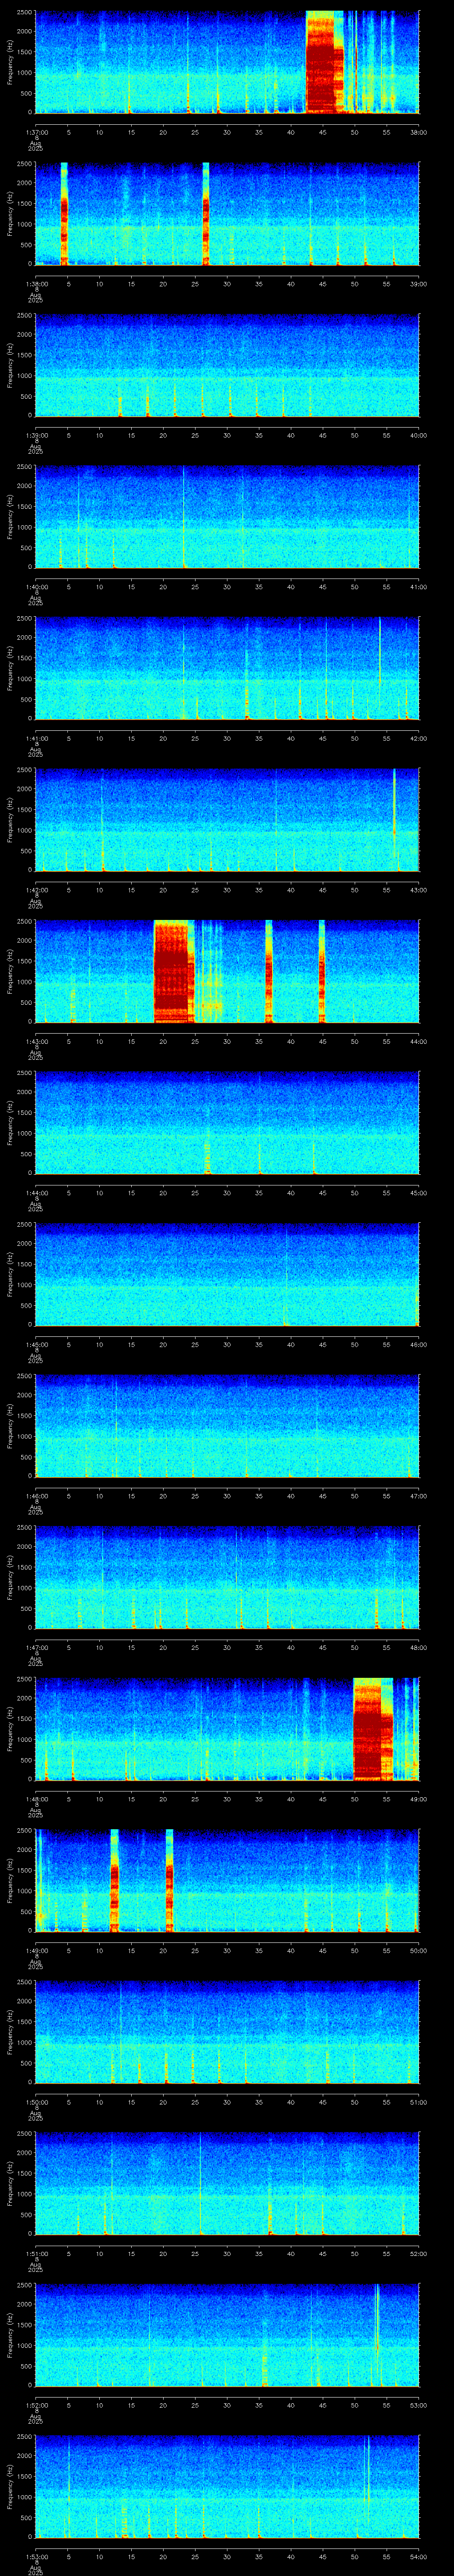Click inside the 1:39:00 spectrogram panel
Viewport: 454px width, 2576px height.
click(227, 365)
